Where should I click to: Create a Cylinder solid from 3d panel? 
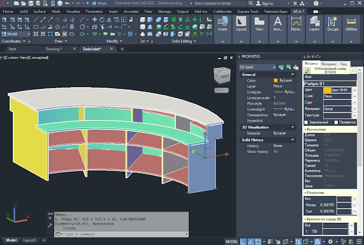(143, 27)
